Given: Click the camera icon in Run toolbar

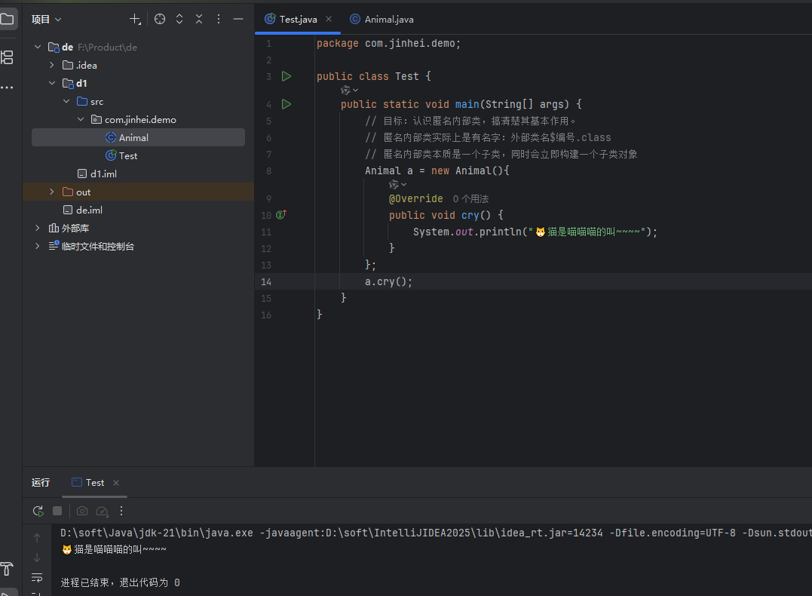Looking at the screenshot, I should tap(82, 511).
